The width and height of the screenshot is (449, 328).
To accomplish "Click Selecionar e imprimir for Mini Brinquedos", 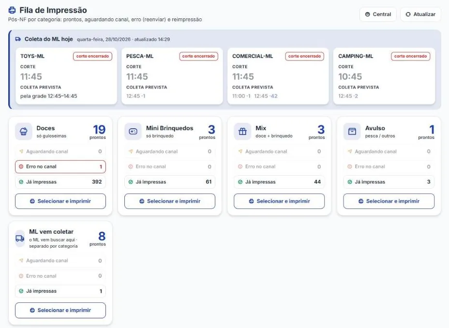I will tap(170, 201).
